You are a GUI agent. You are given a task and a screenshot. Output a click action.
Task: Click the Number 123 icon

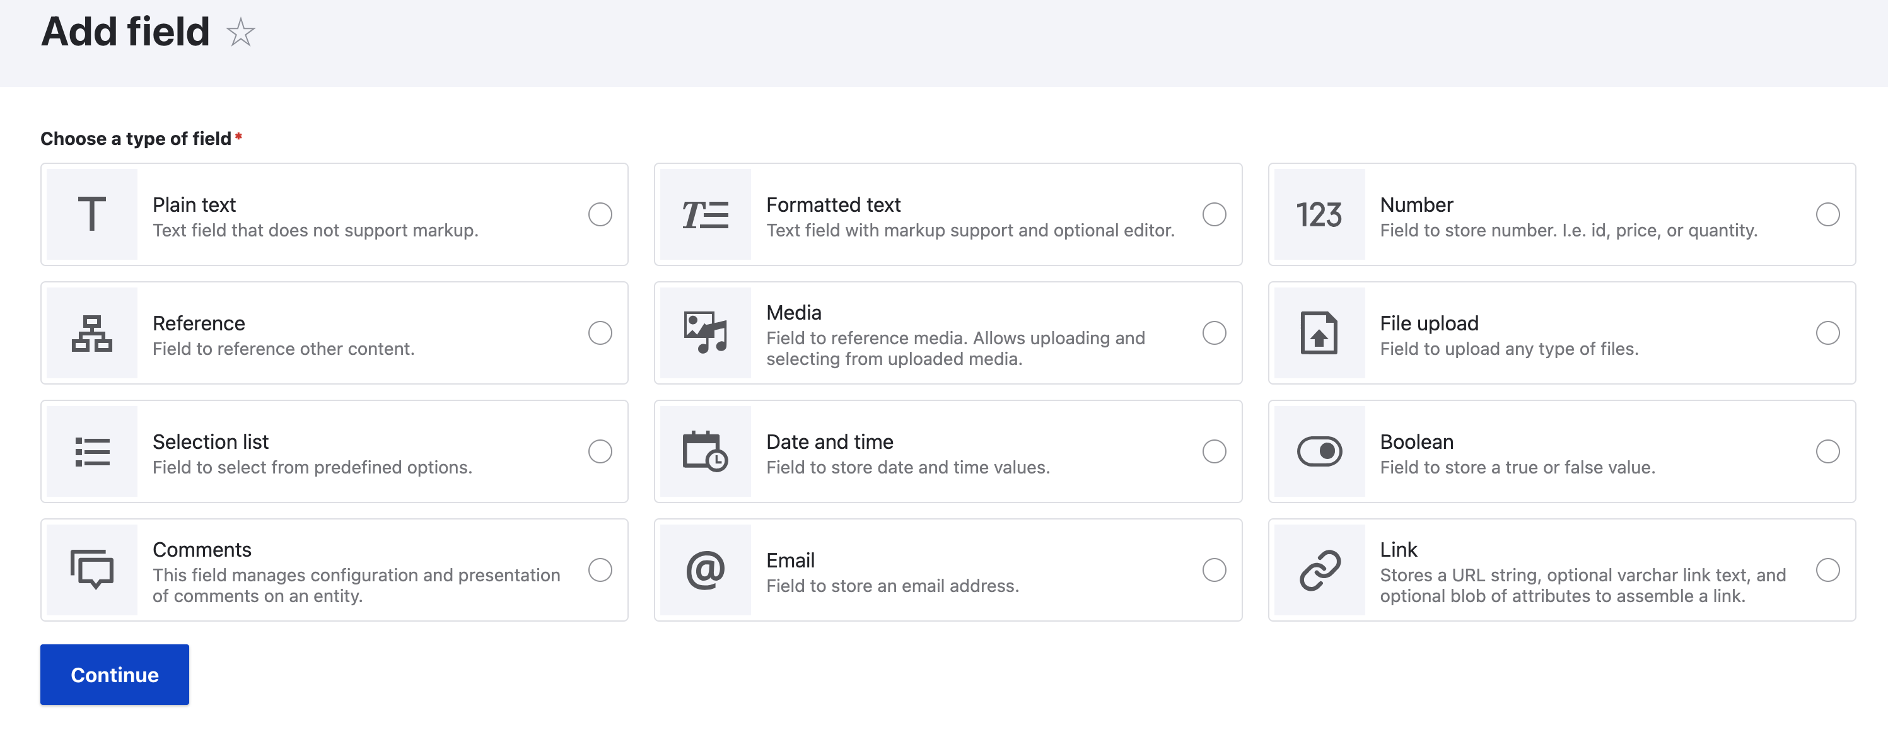(x=1319, y=214)
